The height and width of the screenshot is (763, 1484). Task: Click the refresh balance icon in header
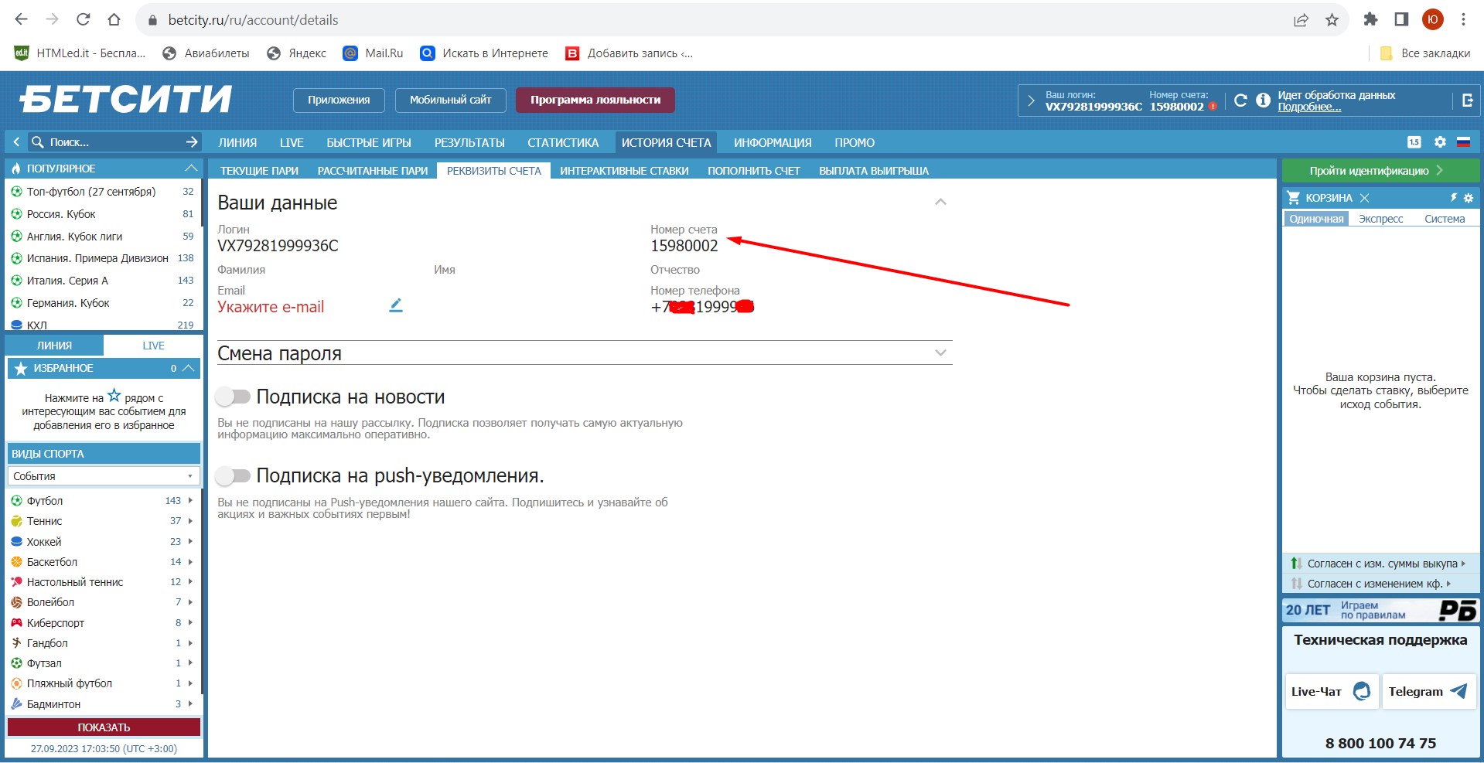click(1240, 100)
